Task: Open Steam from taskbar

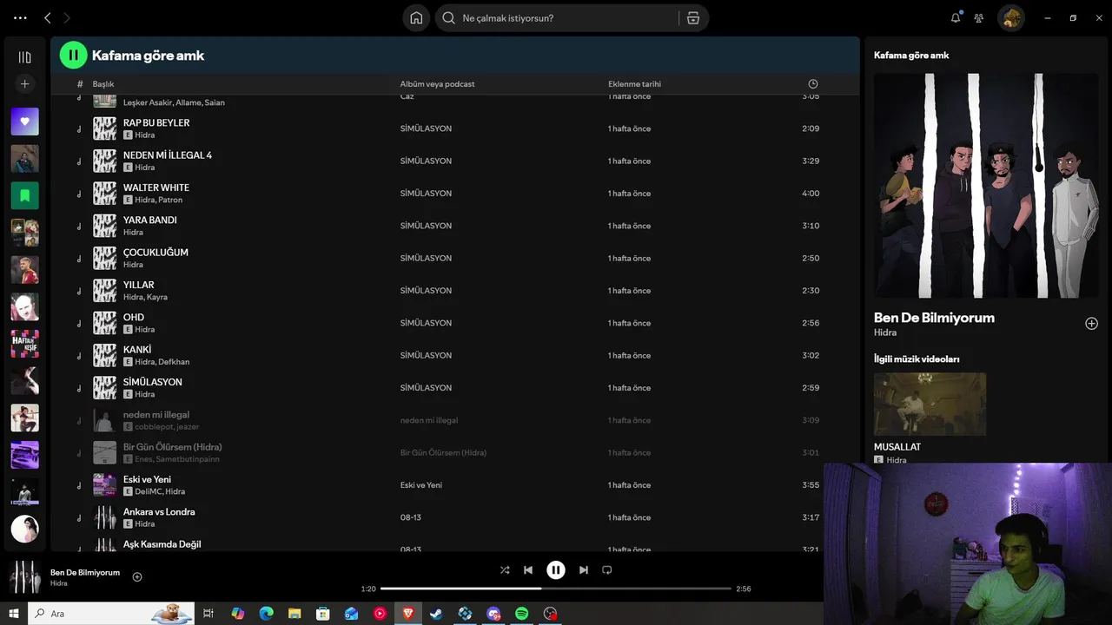Action: (x=436, y=614)
